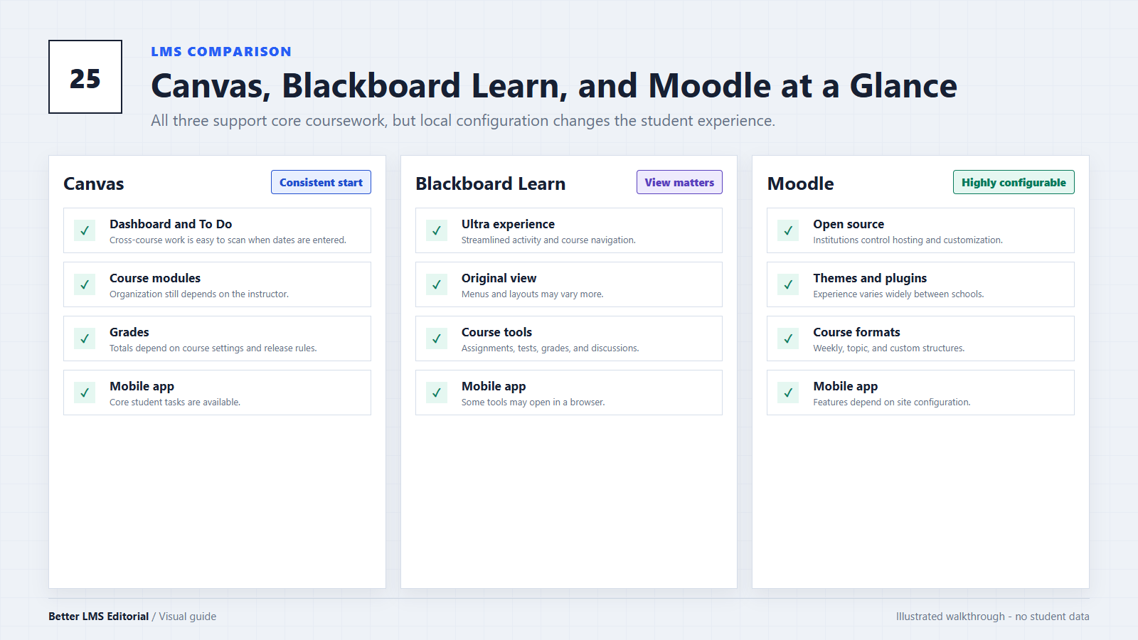Click the checkmark beside Dashboard and To Do

coord(85,230)
